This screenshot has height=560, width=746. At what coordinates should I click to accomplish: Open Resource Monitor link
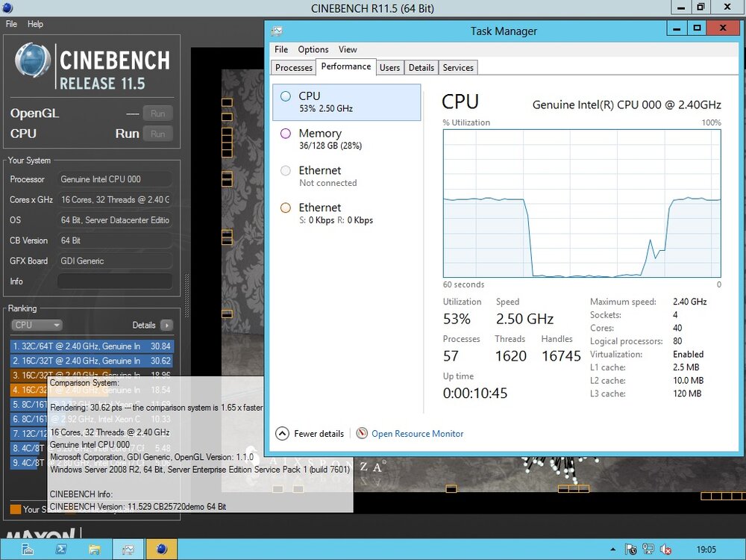[417, 434]
